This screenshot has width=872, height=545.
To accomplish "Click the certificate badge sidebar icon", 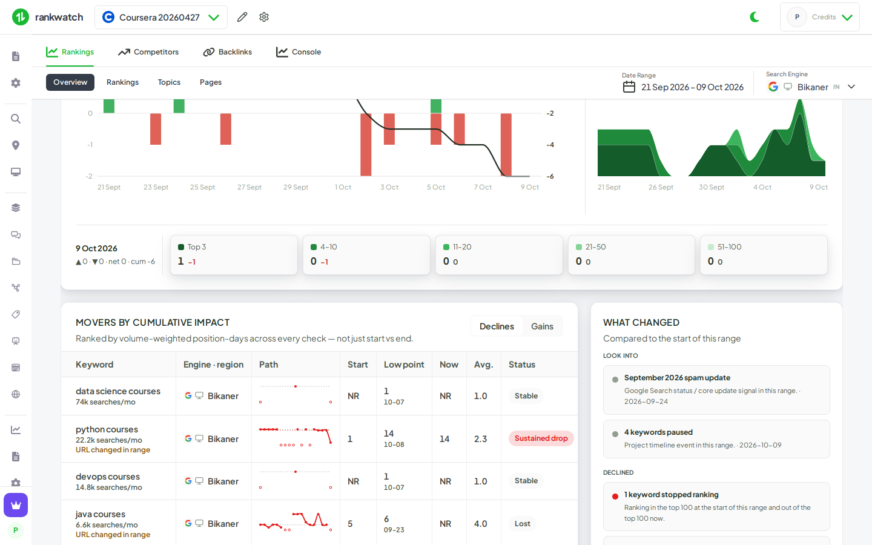I will 16,341.
